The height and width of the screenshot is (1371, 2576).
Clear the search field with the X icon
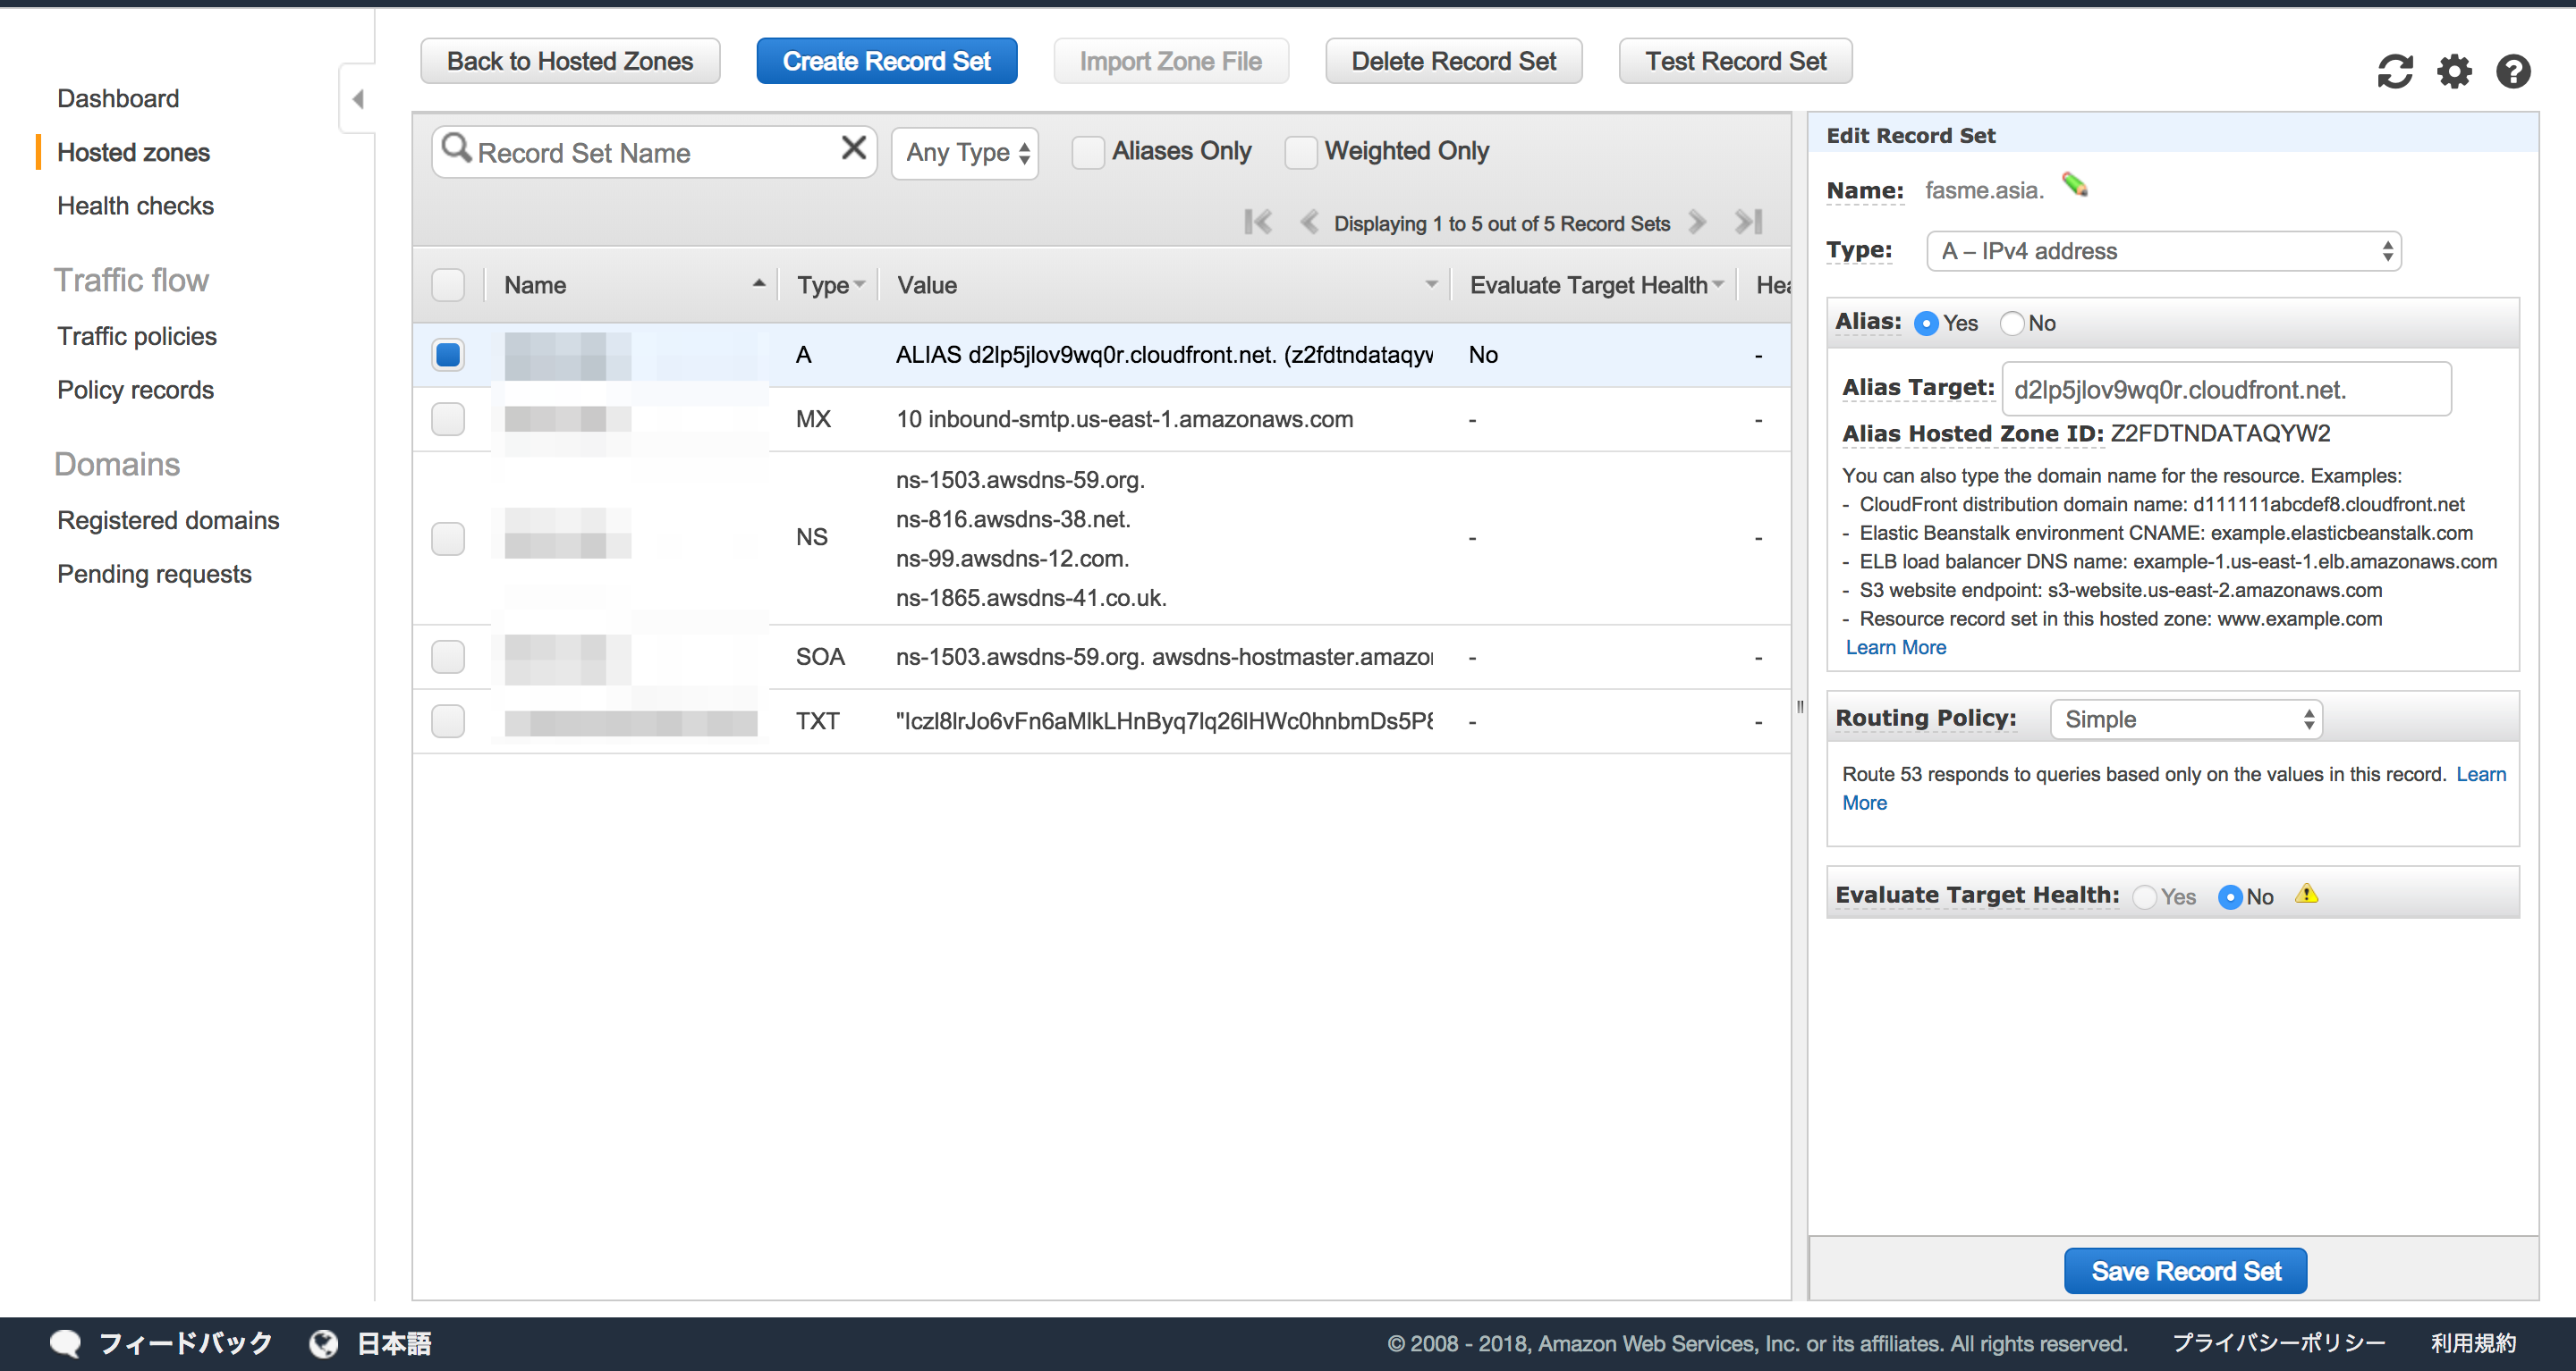[x=852, y=147]
